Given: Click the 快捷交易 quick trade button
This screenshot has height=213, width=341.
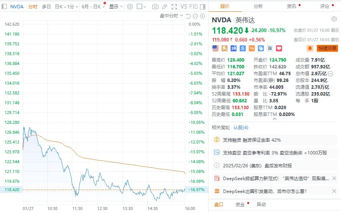Looking at the screenshot, I should [327, 48].
